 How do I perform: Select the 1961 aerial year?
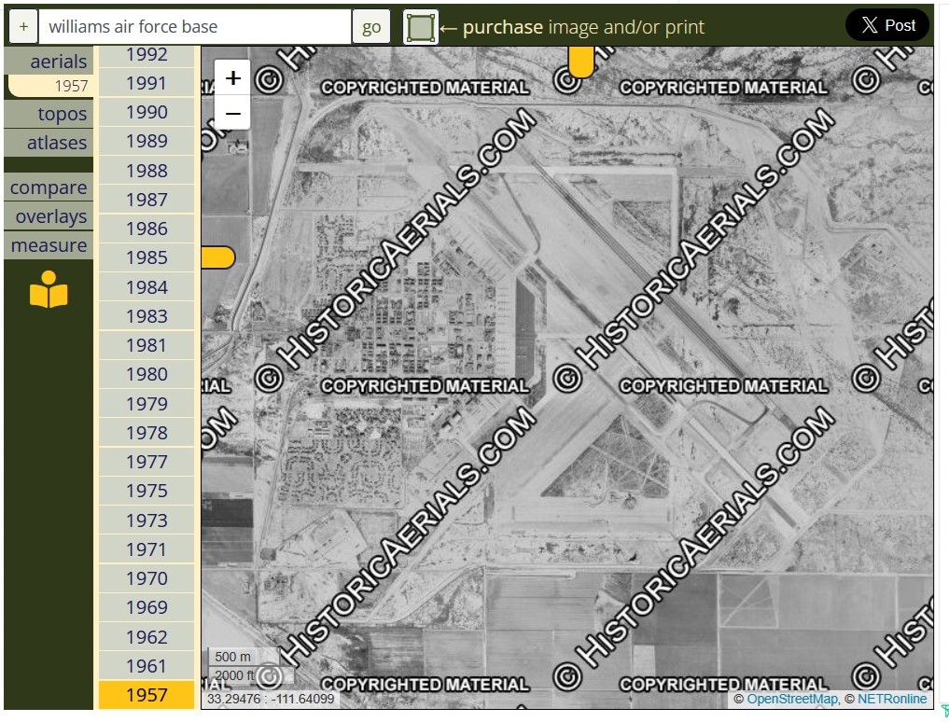coord(147,666)
